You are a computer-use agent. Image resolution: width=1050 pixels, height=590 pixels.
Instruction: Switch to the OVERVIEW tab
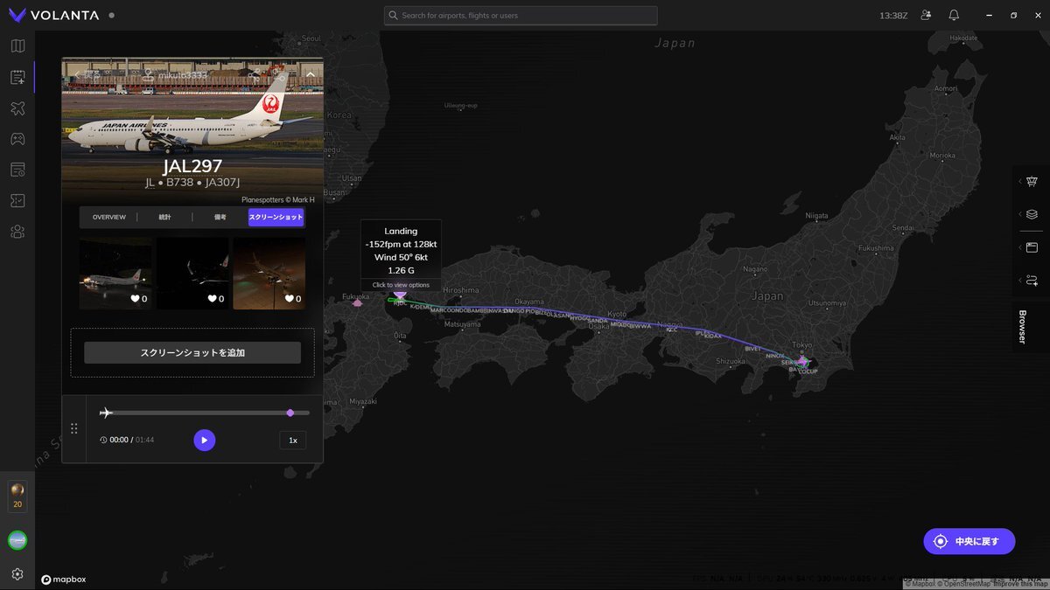tap(109, 217)
